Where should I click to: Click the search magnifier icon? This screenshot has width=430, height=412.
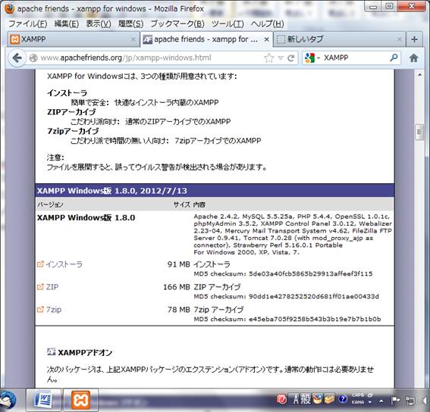[394, 58]
